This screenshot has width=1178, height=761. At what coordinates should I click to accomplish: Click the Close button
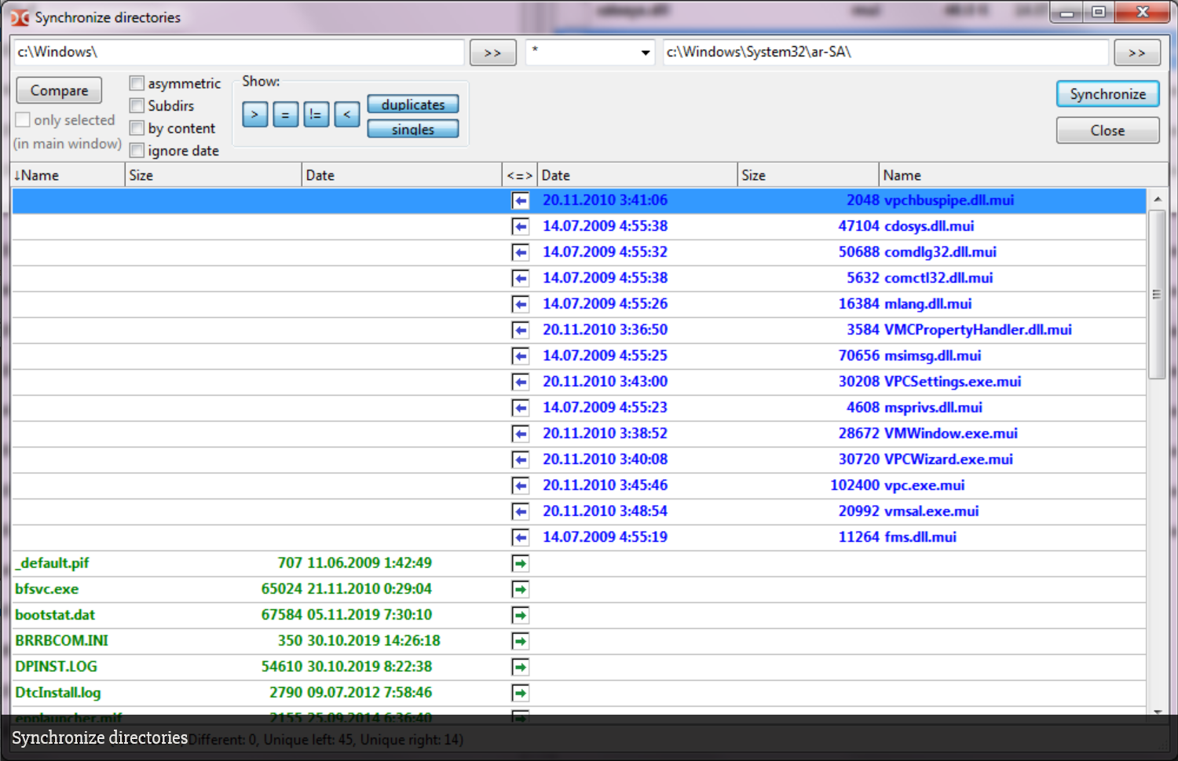[x=1107, y=130]
